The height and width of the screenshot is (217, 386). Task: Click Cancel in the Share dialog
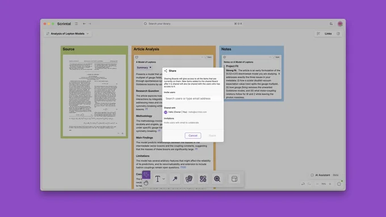(193, 135)
